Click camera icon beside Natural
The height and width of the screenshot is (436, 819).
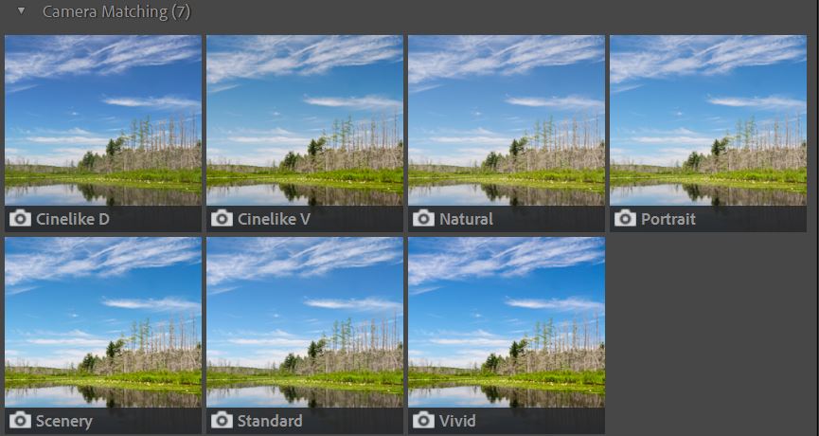[x=423, y=219]
